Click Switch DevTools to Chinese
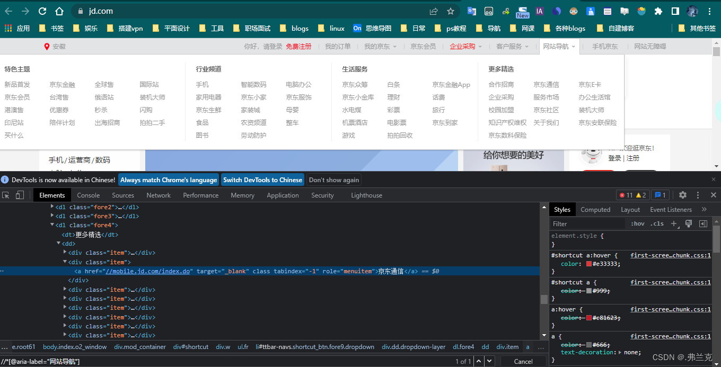The height and width of the screenshot is (367, 721). coord(262,180)
